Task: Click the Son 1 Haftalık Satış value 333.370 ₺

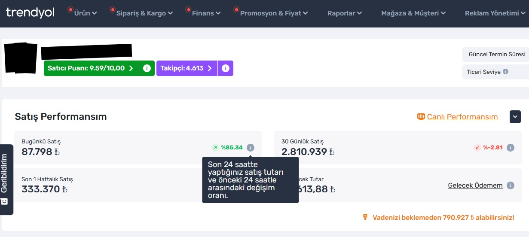Action: point(44,189)
